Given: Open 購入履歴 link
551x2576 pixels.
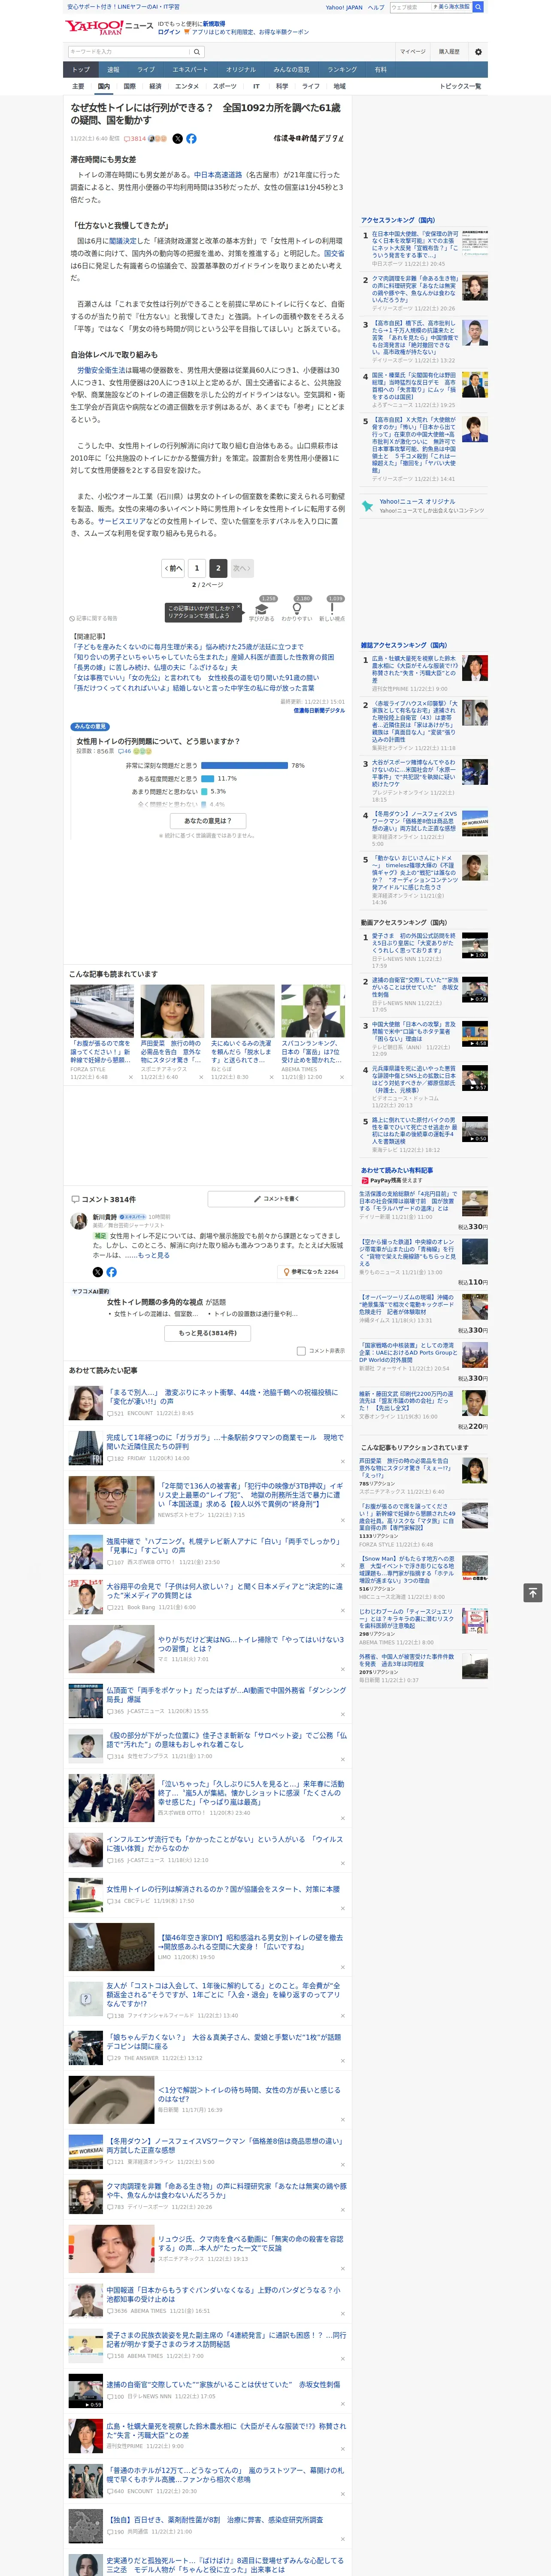Looking at the screenshot, I should tap(449, 52).
